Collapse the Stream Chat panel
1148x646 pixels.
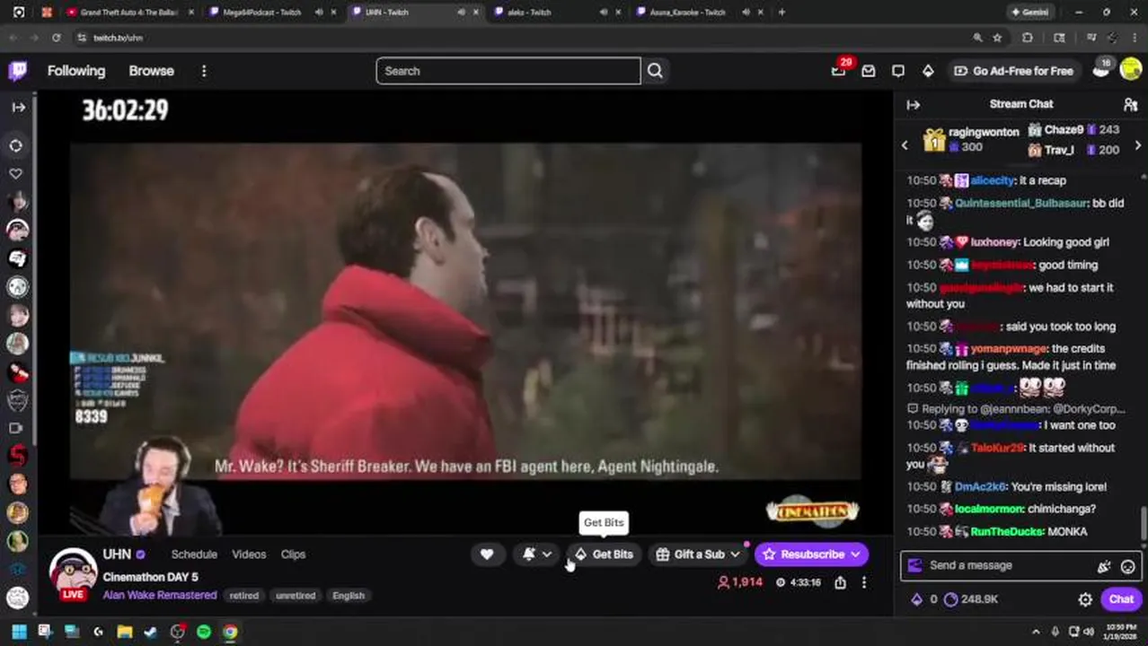click(914, 105)
